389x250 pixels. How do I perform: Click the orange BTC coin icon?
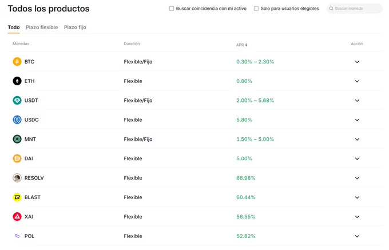(x=17, y=62)
